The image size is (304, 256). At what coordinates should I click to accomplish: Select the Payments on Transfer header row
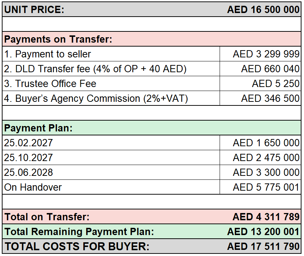151,39
